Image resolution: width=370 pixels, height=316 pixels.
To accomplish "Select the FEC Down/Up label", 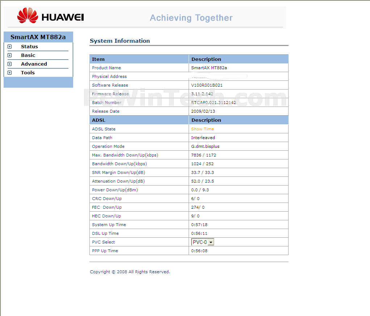I will point(107,207).
